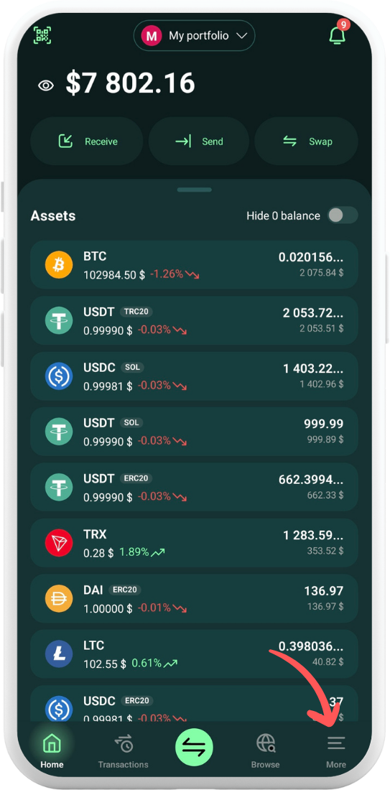The height and width of the screenshot is (790, 390).
Task: Open the USDT TRC20 asset row
Action: (194, 320)
